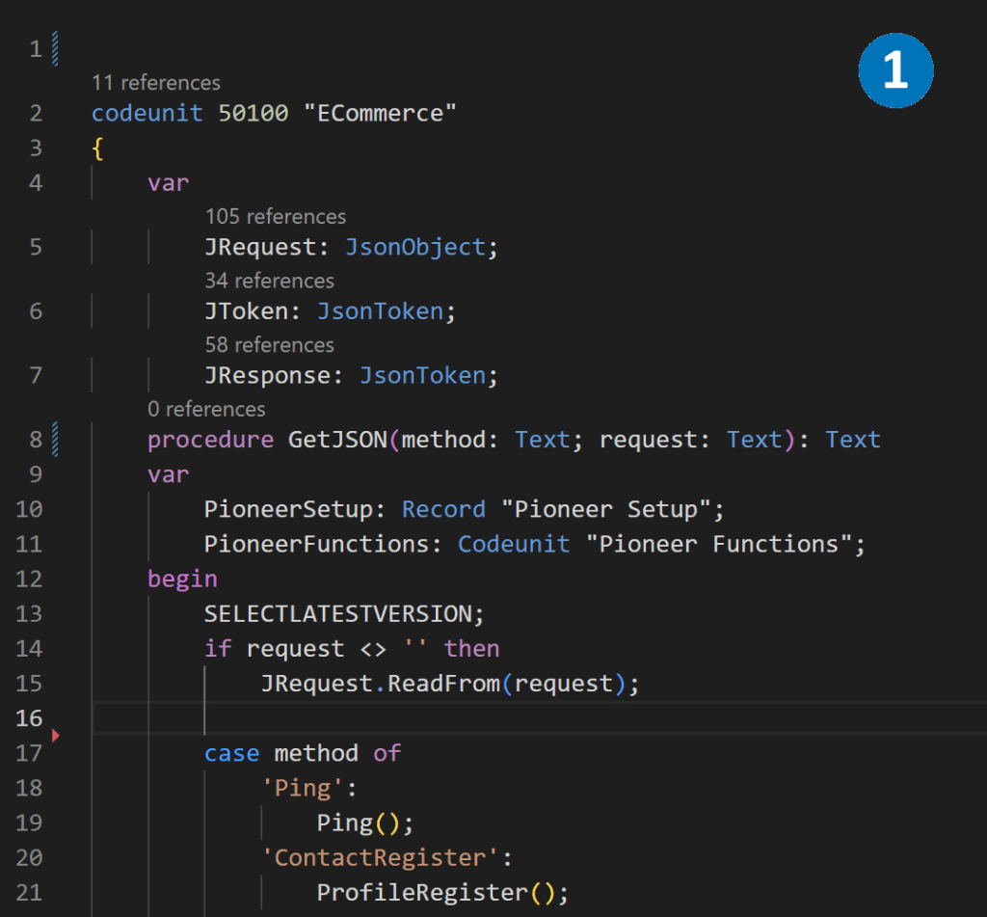
Task: Click the modified-line gutter indicator at line 1
Action: click(x=55, y=47)
